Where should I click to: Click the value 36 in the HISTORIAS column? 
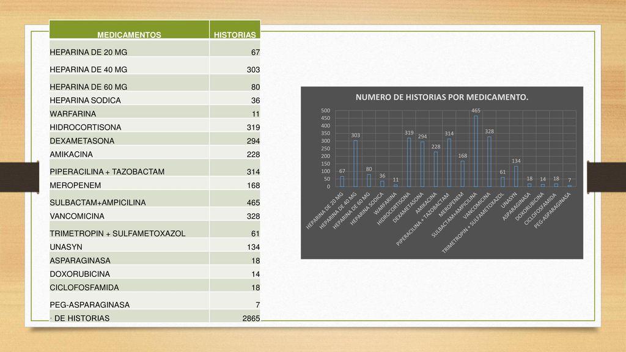[256, 101]
